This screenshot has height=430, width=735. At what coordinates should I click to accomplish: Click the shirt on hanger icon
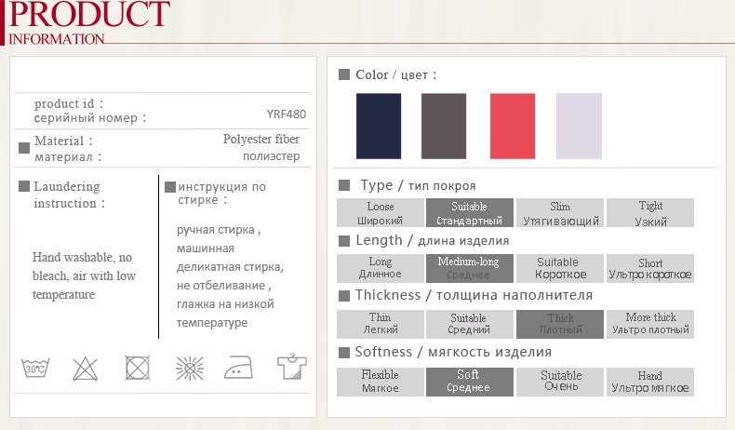[291, 368]
